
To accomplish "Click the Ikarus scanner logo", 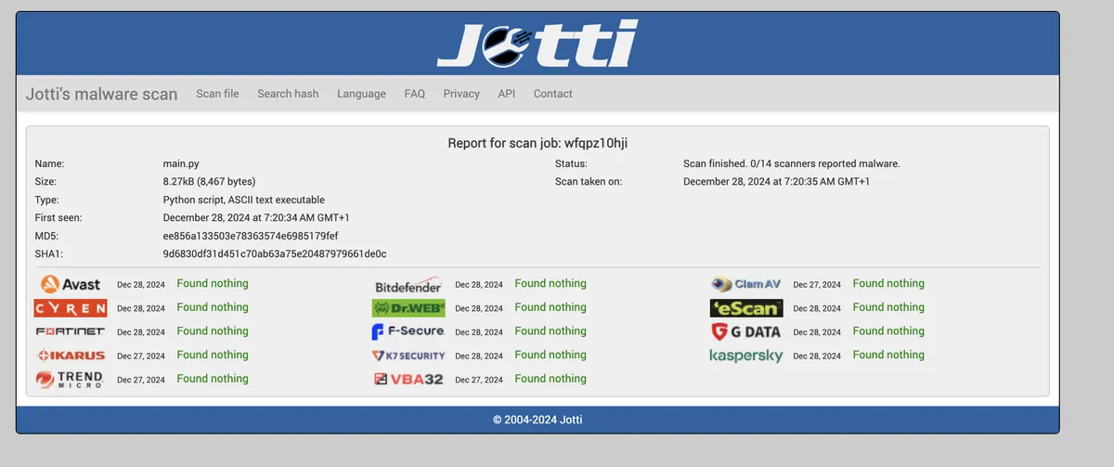I will [71, 356].
